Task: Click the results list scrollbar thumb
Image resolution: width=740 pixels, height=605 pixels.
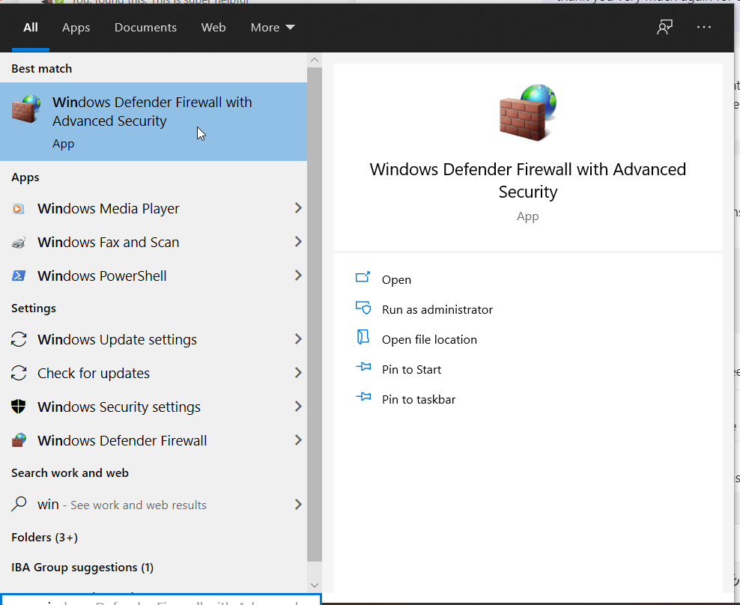Action: tap(315, 314)
